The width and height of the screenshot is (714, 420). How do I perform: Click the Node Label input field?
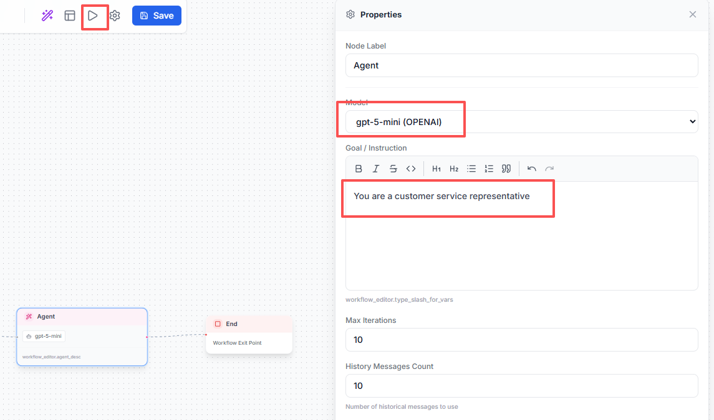521,65
